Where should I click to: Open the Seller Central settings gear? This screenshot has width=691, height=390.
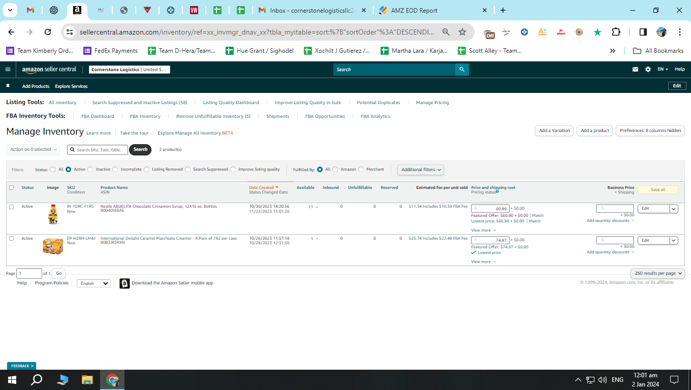pyautogui.click(x=648, y=70)
